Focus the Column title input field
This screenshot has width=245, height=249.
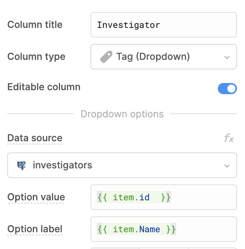[x=163, y=25]
